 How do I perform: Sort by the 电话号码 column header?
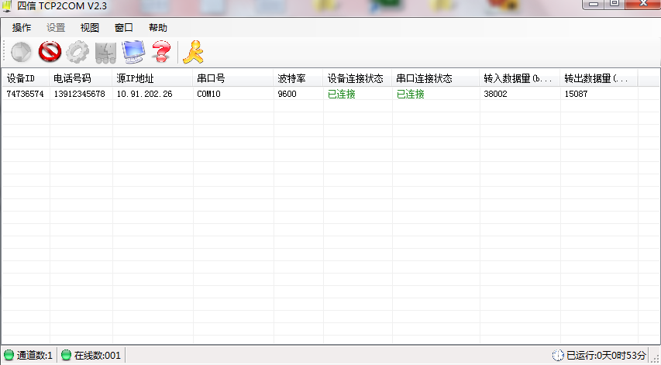pos(81,78)
